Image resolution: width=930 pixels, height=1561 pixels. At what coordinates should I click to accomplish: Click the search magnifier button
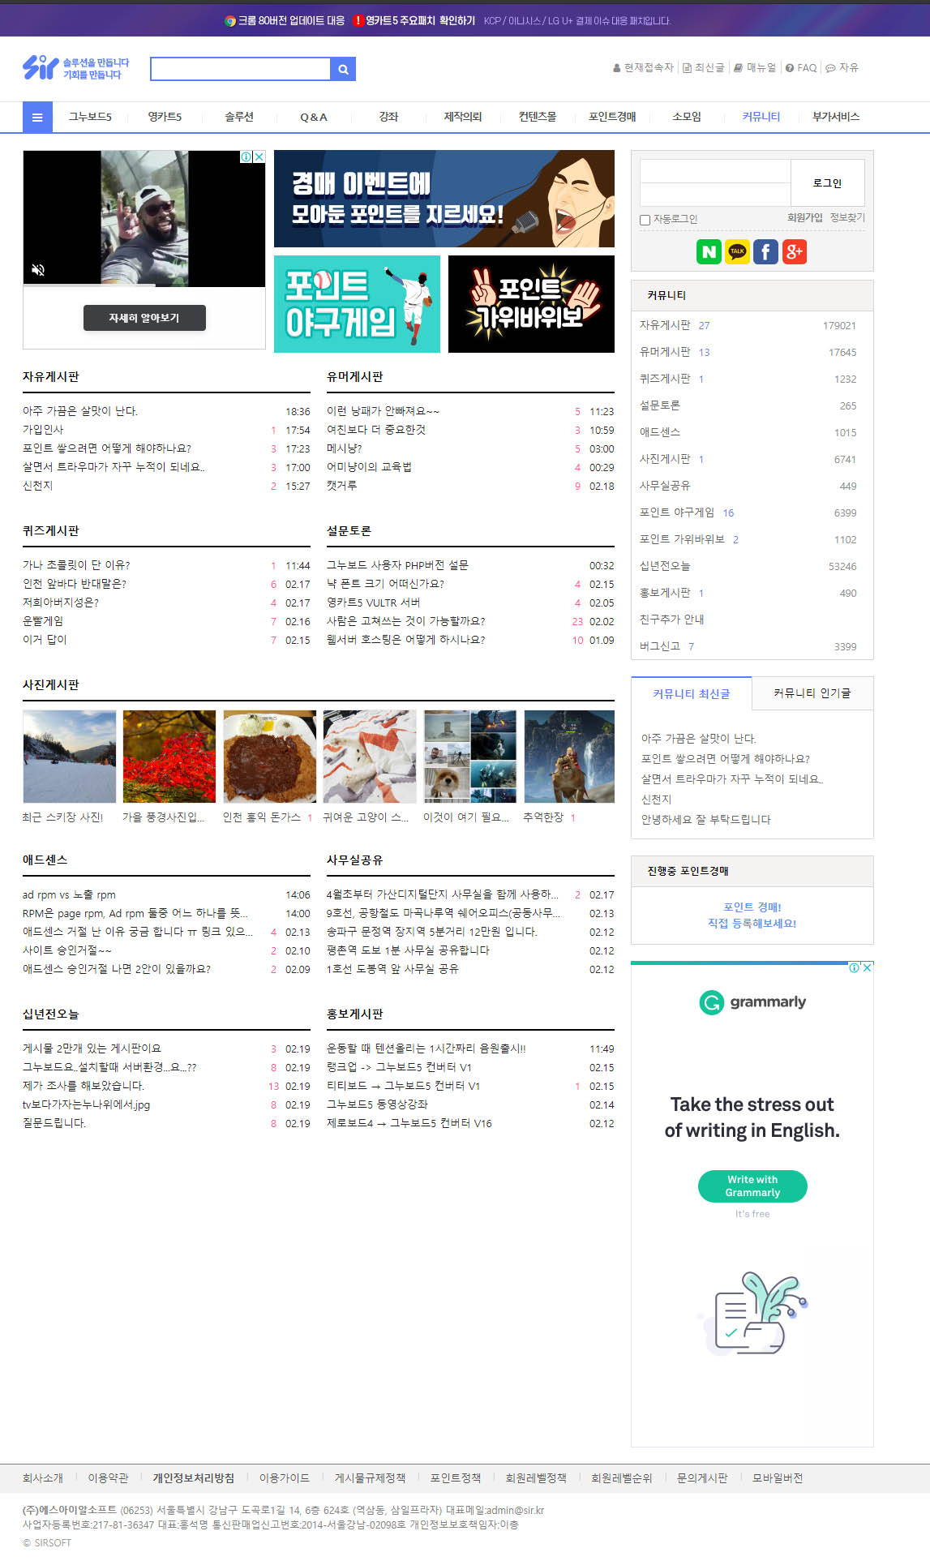(x=343, y=70)
